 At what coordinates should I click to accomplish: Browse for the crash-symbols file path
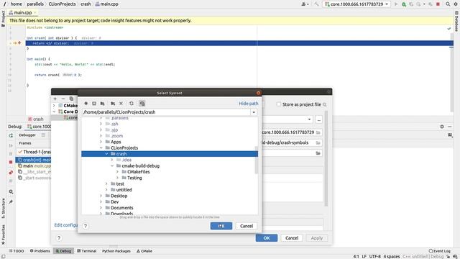pyautogui.click(x=318, y=142)
